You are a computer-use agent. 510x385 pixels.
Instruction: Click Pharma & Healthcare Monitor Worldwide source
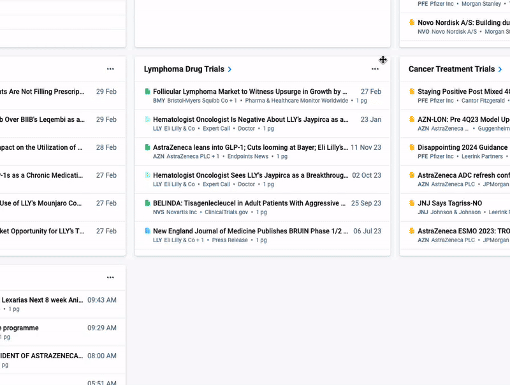(296, 101)
